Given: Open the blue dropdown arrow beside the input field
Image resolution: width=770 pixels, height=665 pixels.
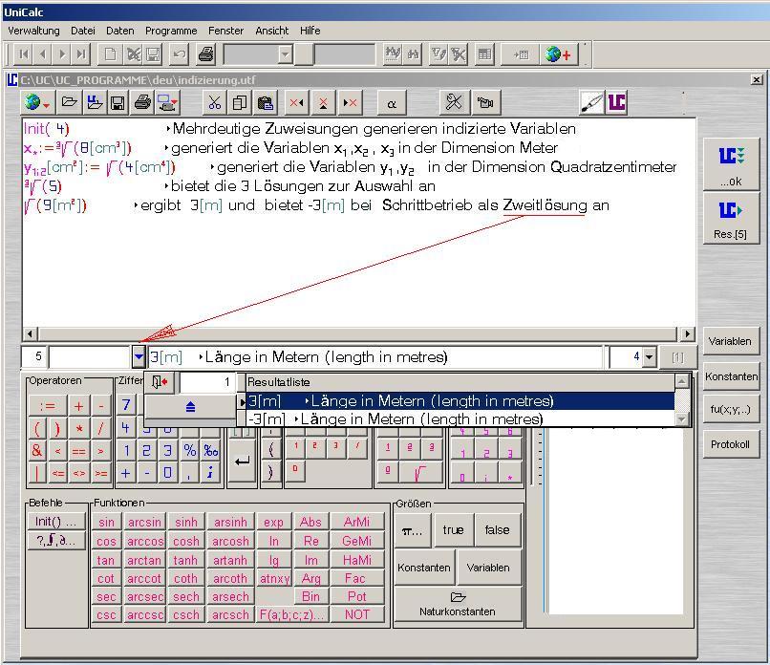Looking at the screenshot, I should coord(139,357).
